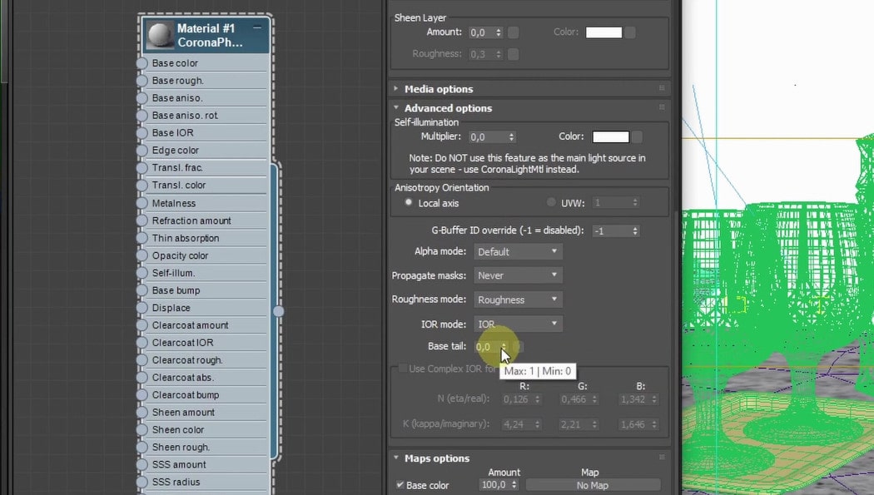Click the Sheen Color map slot button
The image size is (874, 495).
pos(630,32)
